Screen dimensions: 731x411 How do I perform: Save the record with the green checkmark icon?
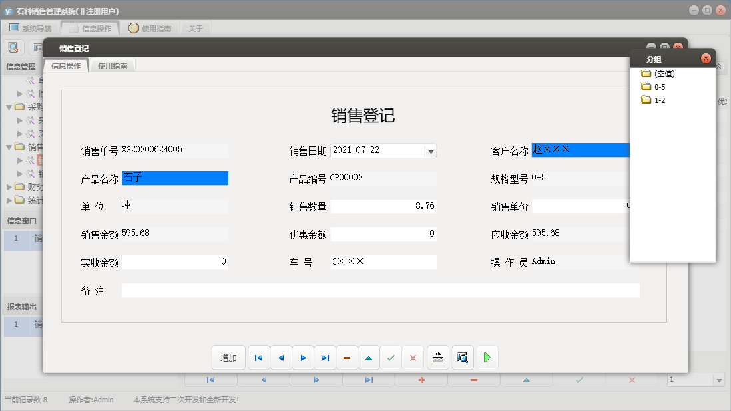pos(391,357)
